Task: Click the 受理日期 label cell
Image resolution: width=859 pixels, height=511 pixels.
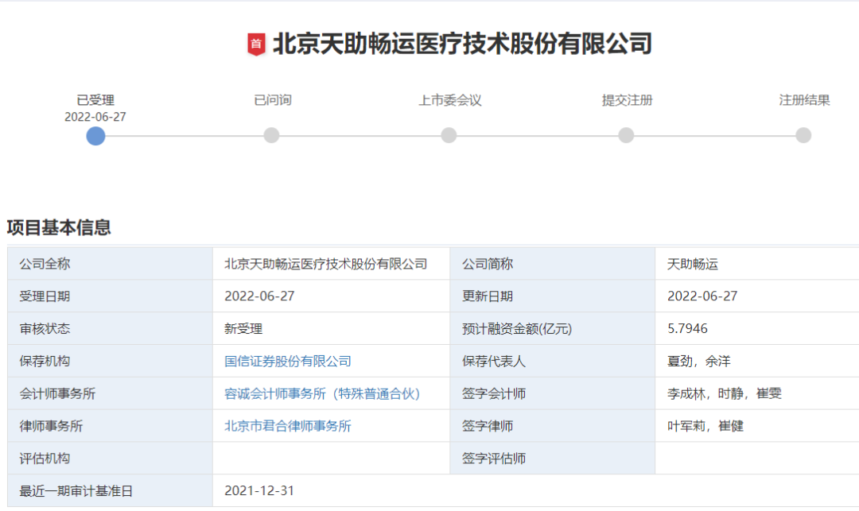Action: pyautogui.click(x=110, y=296)
